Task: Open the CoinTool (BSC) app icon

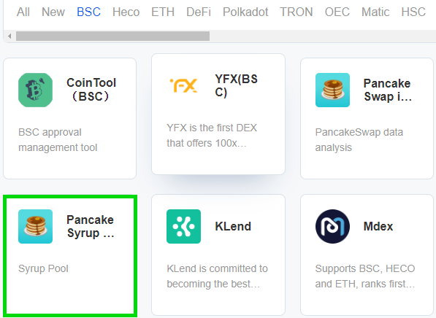Action: pyautogui.click(x=35, y=90)
